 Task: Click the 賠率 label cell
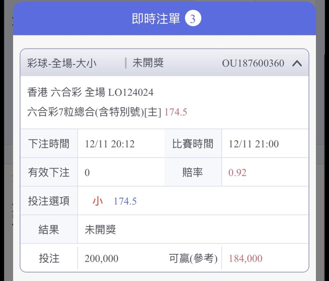(193, 173)
